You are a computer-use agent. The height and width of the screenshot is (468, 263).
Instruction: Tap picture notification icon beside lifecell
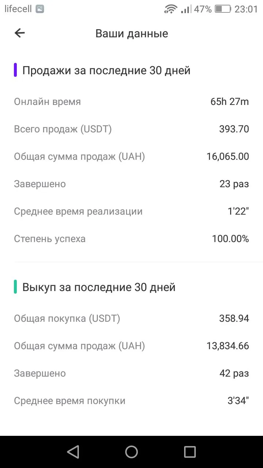[x=40, y=9]
